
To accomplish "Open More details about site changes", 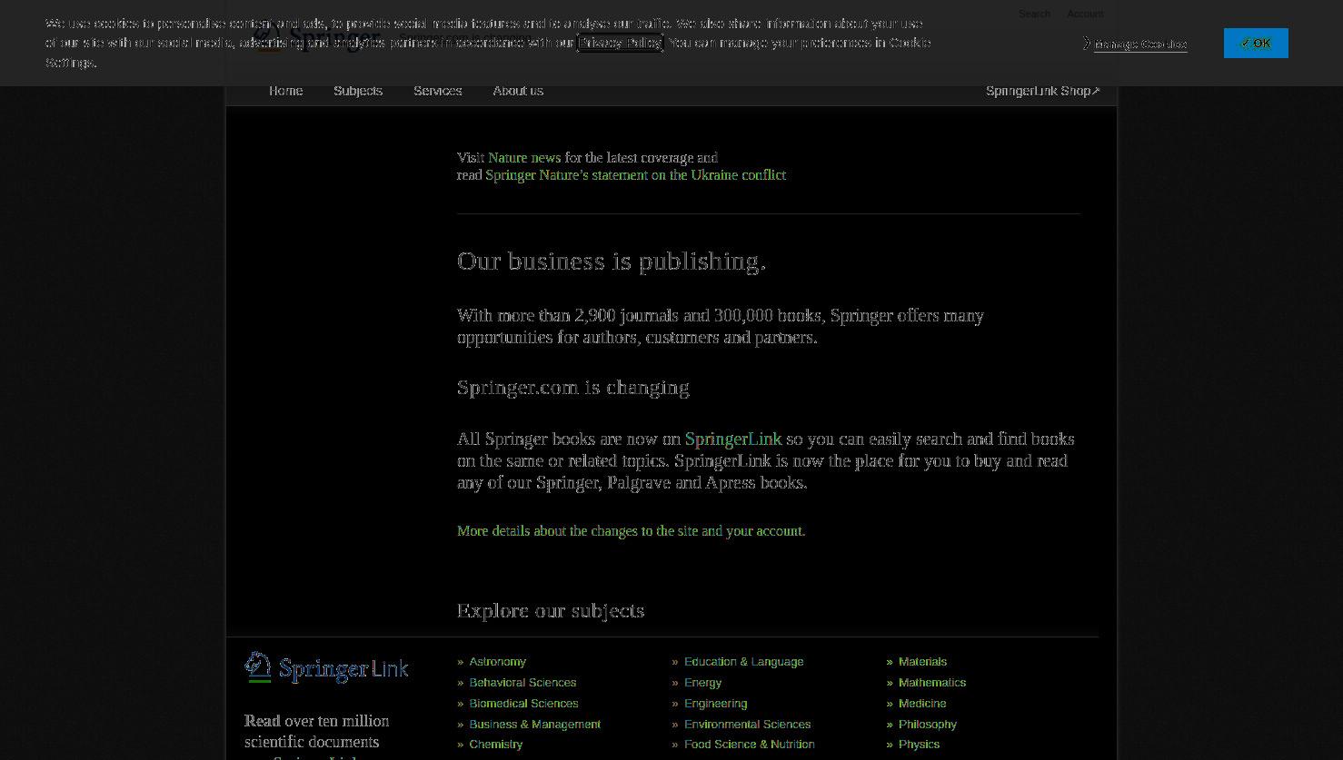I will pos(631,530).
